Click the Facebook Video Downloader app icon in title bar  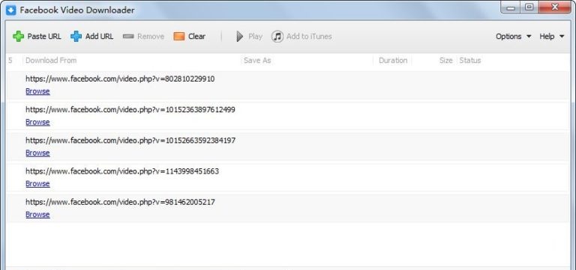(11, 10)
